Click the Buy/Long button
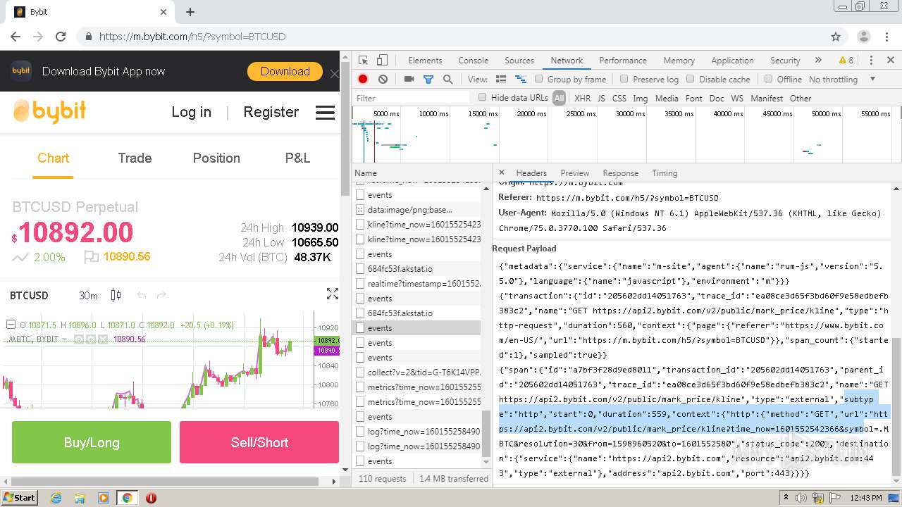 click(x=92, y=442)
